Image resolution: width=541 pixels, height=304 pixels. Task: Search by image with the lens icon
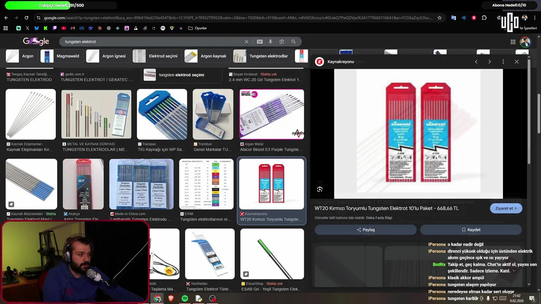pos(282,42)
